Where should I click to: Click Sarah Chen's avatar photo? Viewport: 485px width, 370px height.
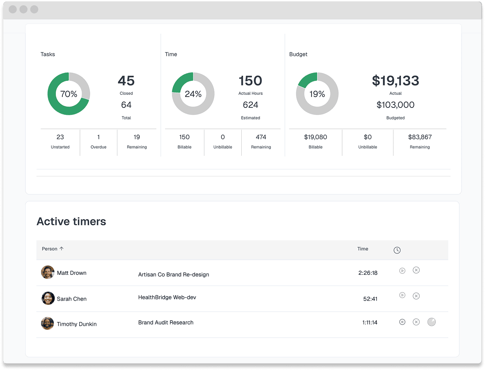(x=48, y=298)
